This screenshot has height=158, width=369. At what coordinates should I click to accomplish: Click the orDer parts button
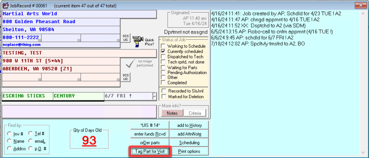pyautogui.click(x=150, y=143)
